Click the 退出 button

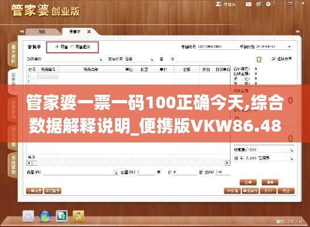point(286,191)
